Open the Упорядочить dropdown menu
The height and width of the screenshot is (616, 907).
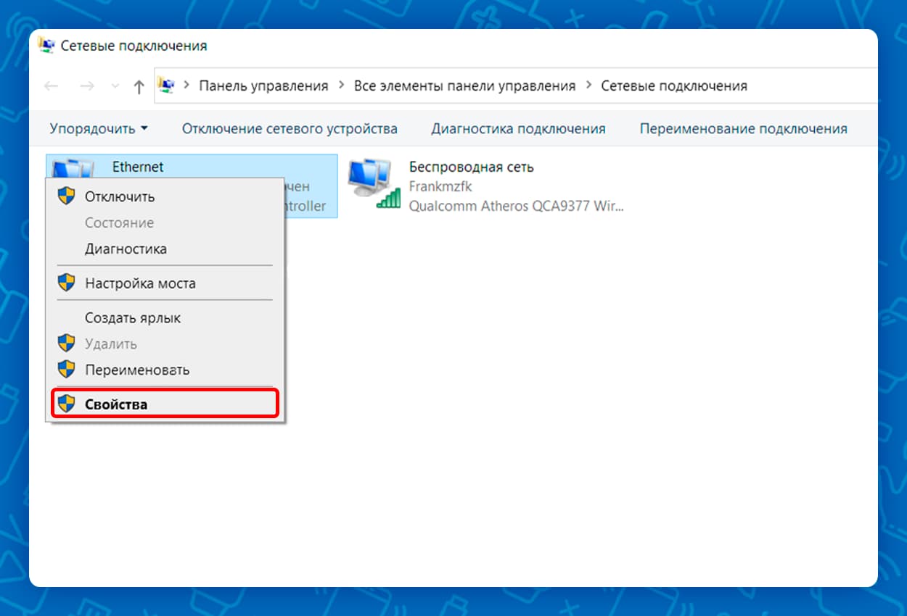pyautogui.click(x=99, y=129)
